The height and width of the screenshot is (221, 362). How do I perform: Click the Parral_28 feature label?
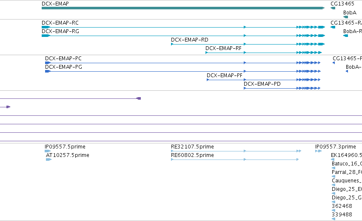pos(347,172)
